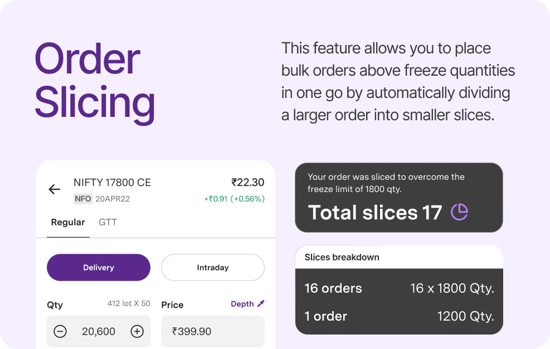Click the 16 orders row
The image size is (550, 349).
[x=399, y=288]
